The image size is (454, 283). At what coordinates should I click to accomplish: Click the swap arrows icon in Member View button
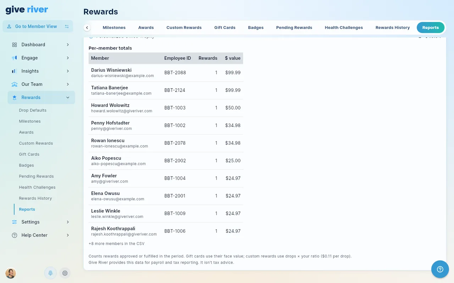click(67, 27)
